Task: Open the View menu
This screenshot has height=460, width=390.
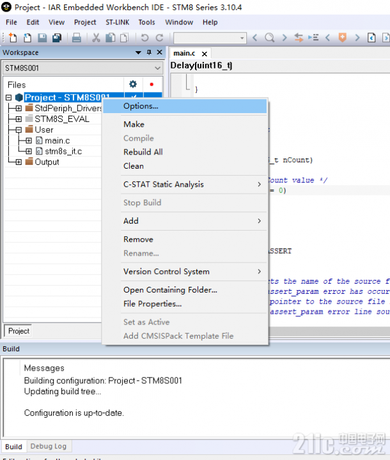Action: [56, 22]
